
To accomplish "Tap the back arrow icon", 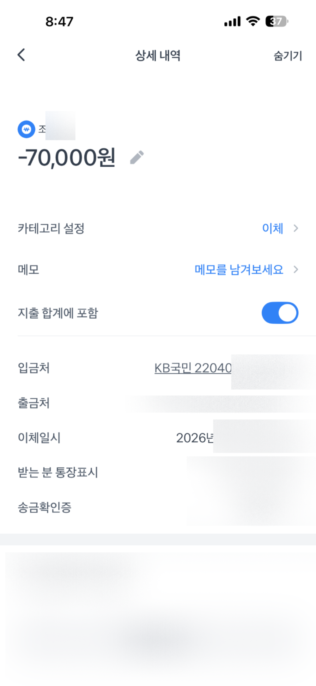I will tap(21, 55).
